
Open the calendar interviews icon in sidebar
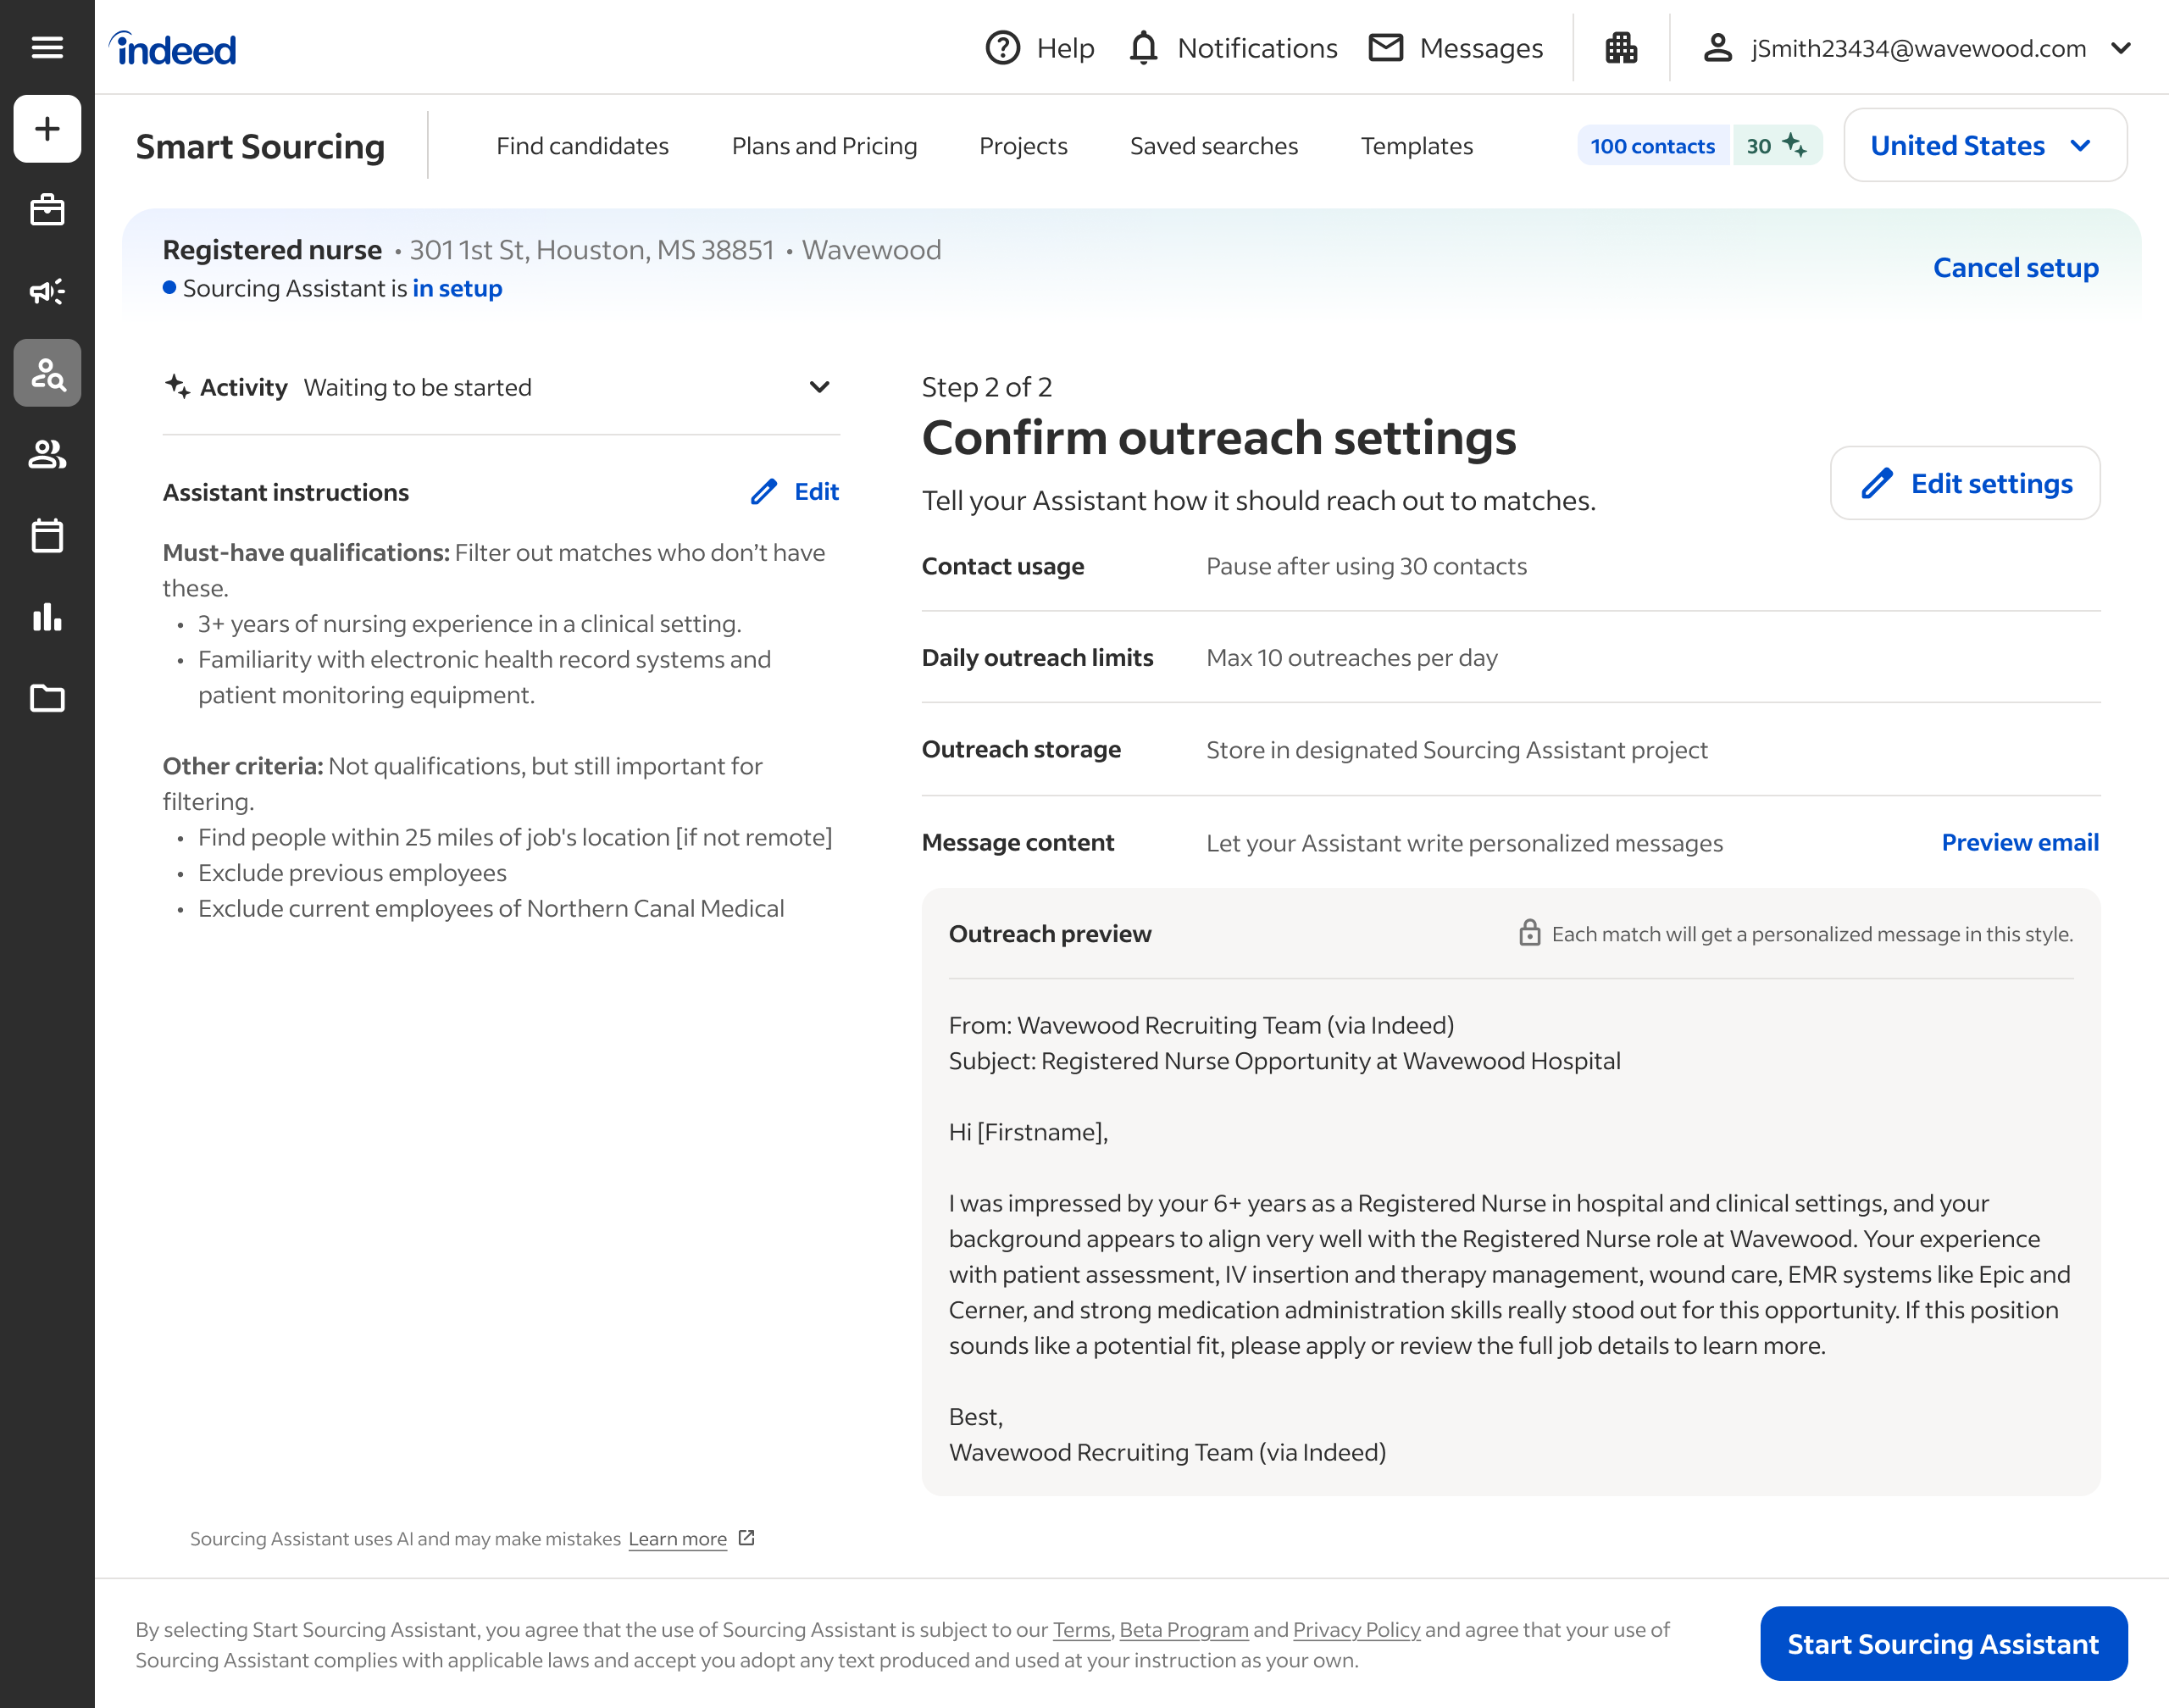pyautogui.click(x=47, y=535)
